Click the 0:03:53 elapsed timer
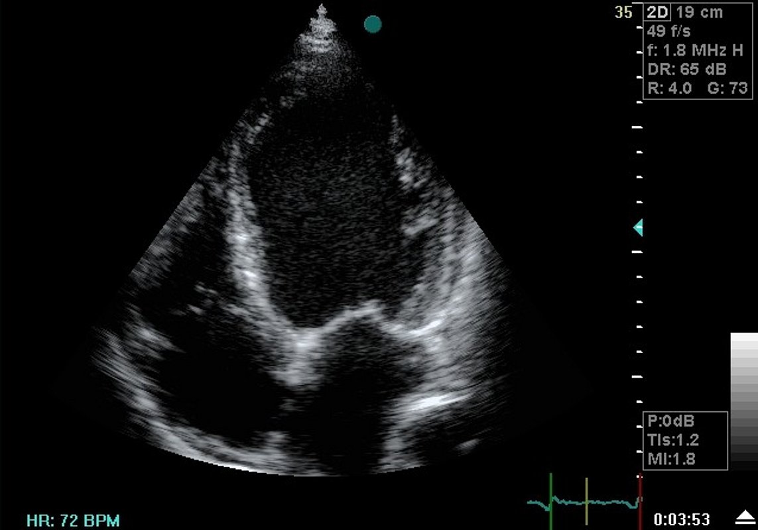 (682, 520)
